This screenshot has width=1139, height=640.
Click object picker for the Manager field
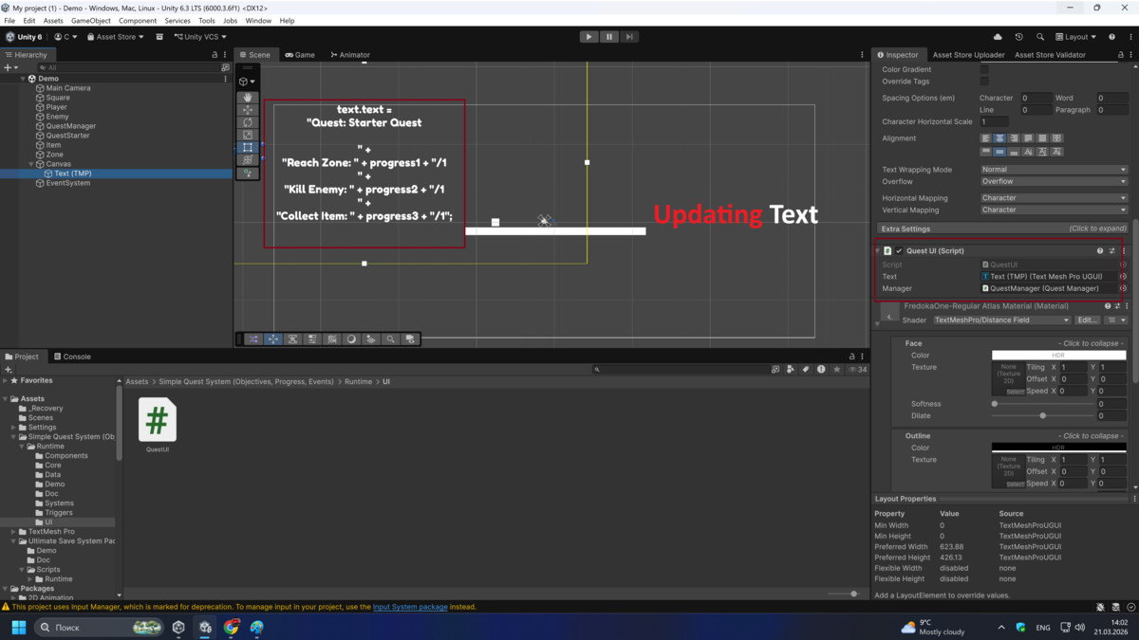coord(1123,288)
